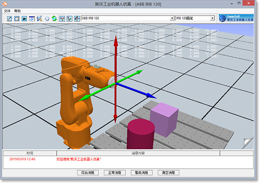263x187 pixels.
Task: Click the crimson cylinder object
Action: coord(140,134)
